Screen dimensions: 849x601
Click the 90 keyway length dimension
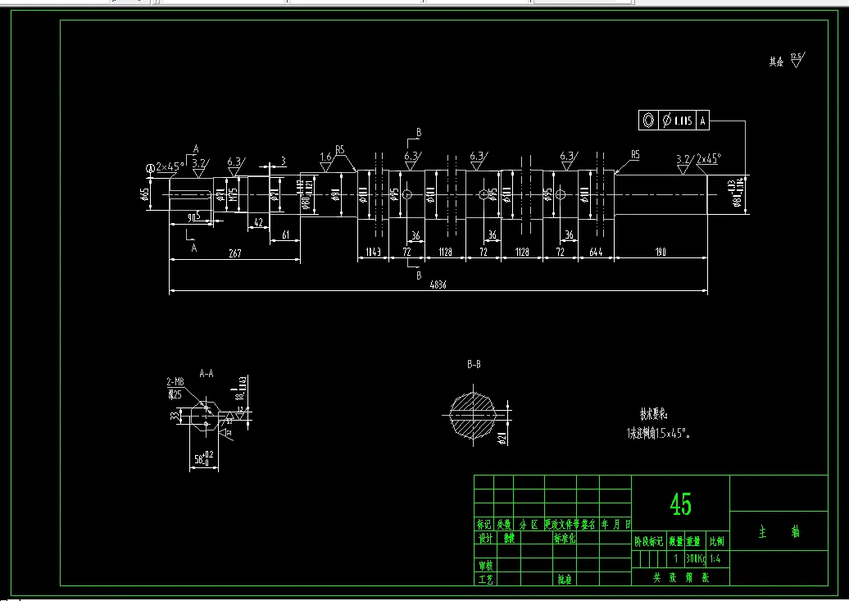pyautogui.click(x=191, y=218)
